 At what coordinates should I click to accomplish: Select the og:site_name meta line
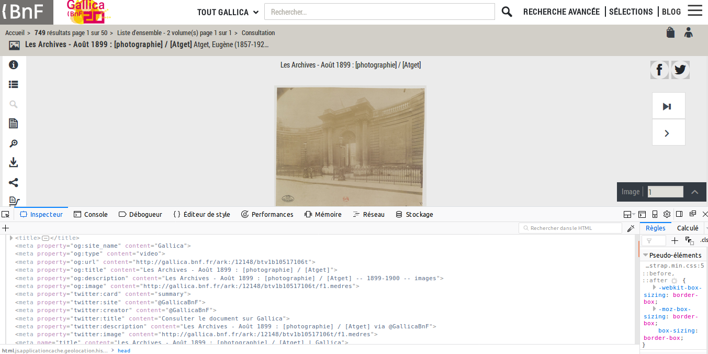[103, 246]
